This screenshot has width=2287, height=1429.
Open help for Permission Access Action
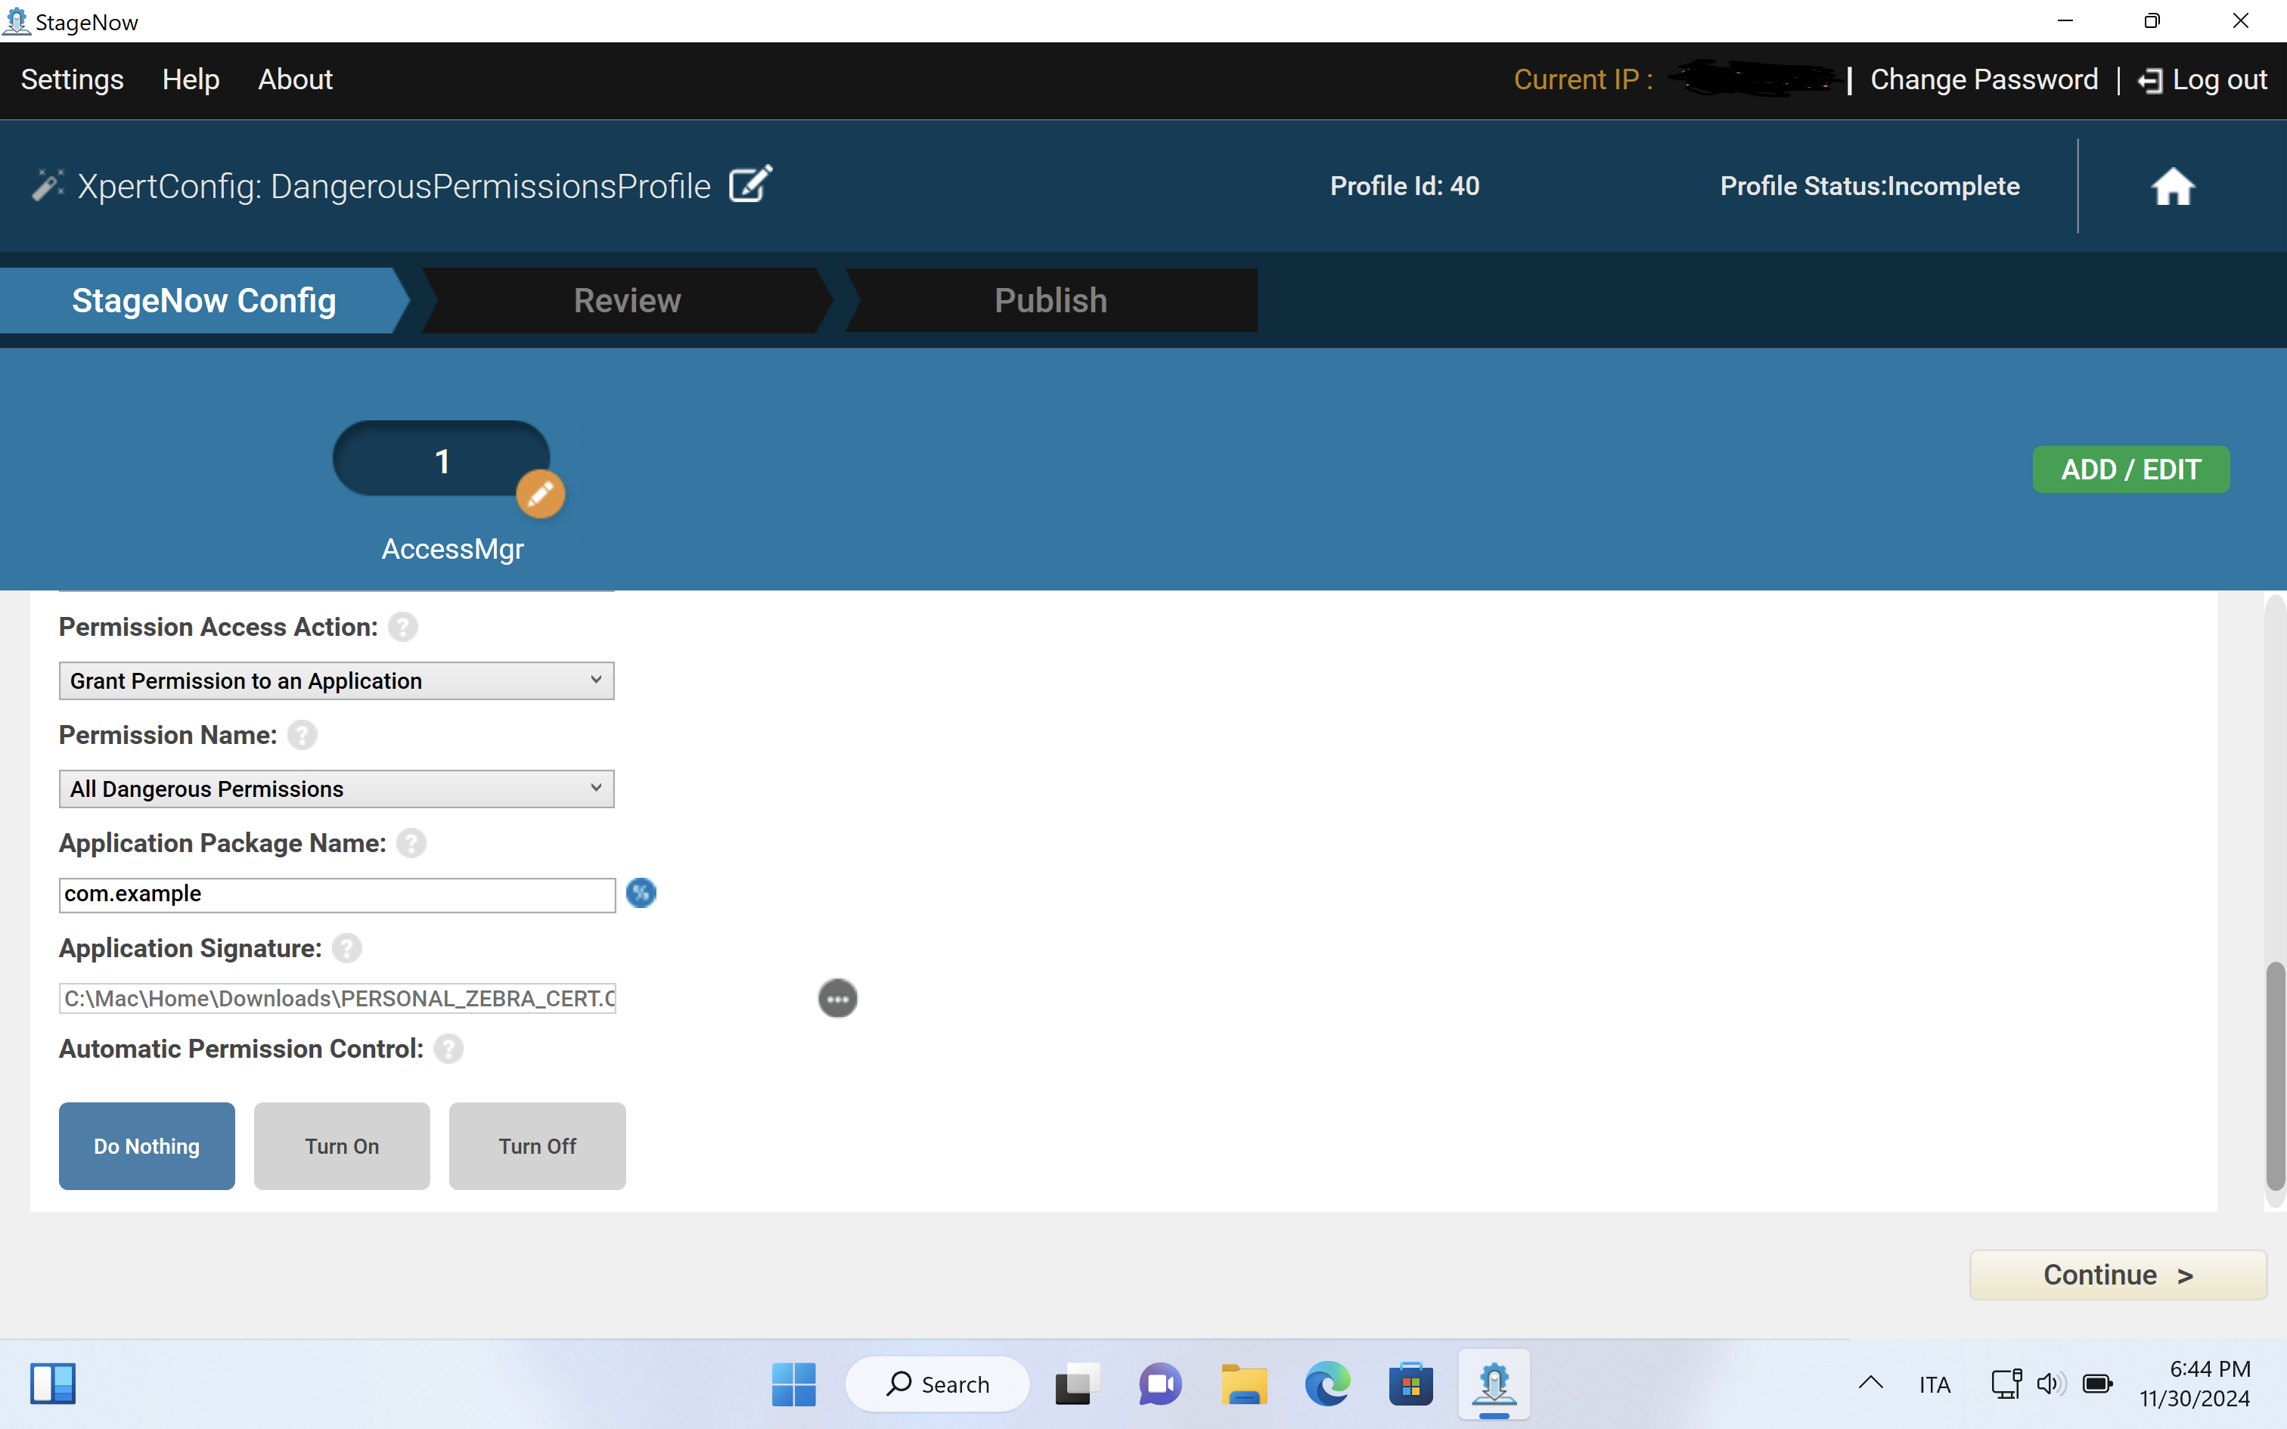coord(402,627)
